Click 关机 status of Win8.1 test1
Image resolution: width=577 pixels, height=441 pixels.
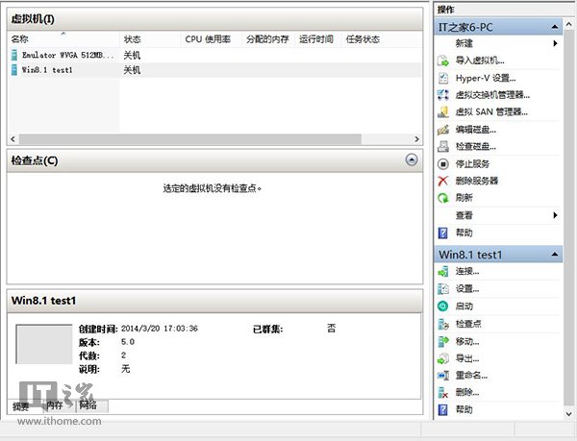tap(132, 70)
